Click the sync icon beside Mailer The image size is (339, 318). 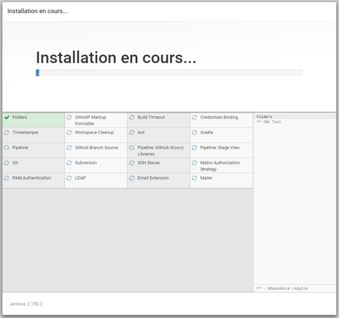pos(194,178)
